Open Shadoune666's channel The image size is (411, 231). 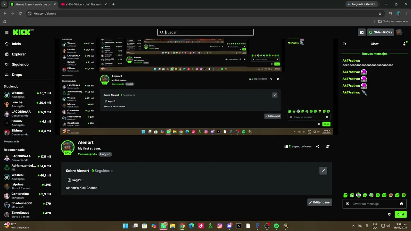tap(27, 205)
